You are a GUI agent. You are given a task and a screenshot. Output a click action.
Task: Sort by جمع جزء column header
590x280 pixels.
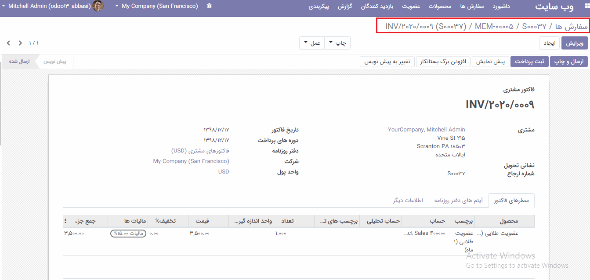pyautogui.click(x=85, y=221)
